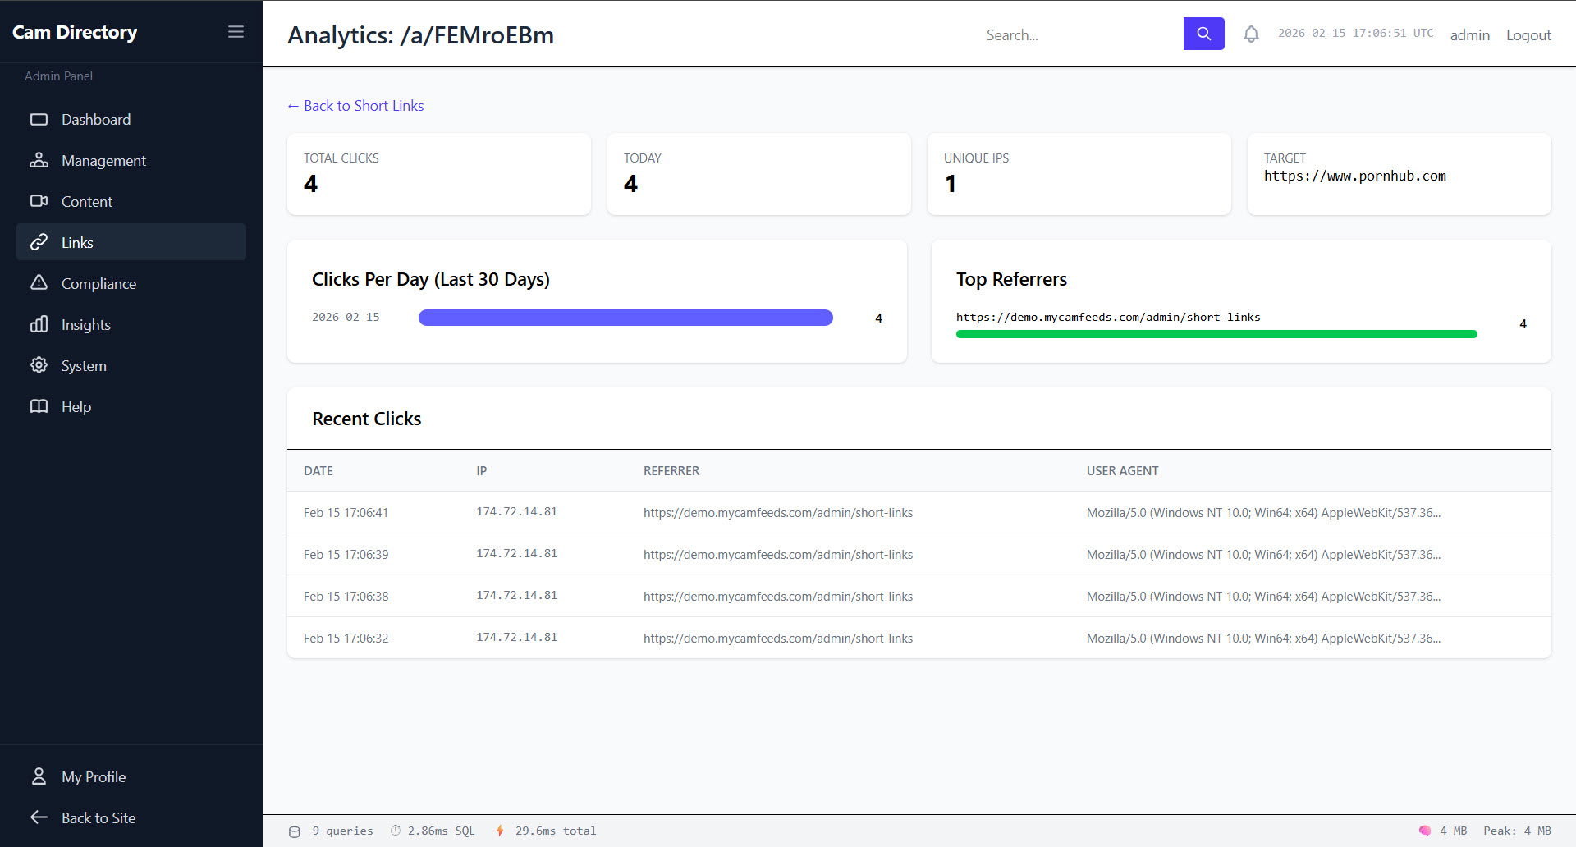Click the Content camera icon
1576x847 pixels.
pos(39,201)
